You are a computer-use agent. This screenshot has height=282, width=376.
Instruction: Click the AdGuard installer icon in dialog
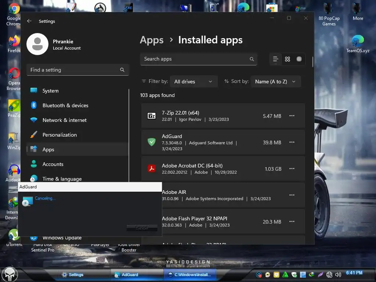27,202
